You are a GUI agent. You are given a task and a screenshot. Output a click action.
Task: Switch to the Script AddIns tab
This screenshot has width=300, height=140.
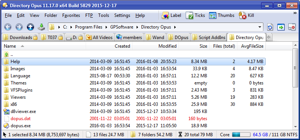point(209,38)
